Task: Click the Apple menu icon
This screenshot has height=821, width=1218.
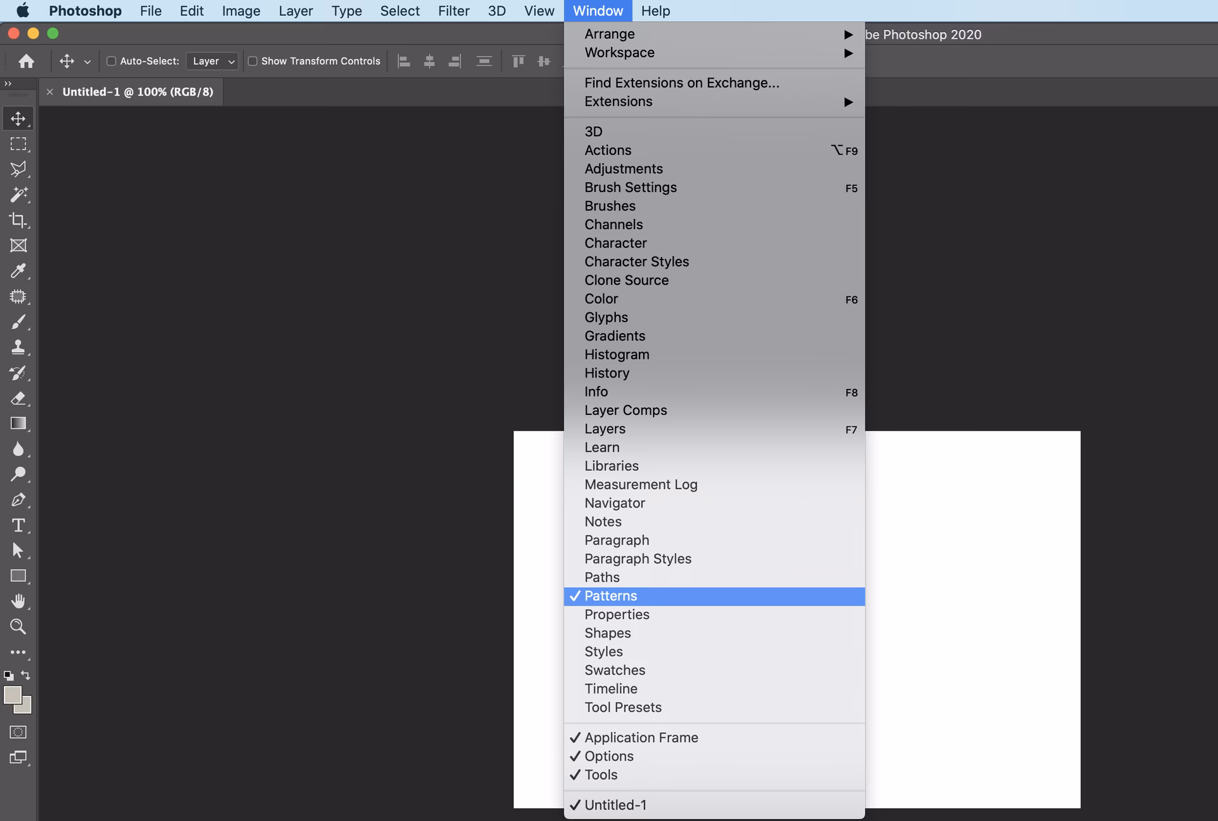Action: pyautogui.click(x=23, y=10)
